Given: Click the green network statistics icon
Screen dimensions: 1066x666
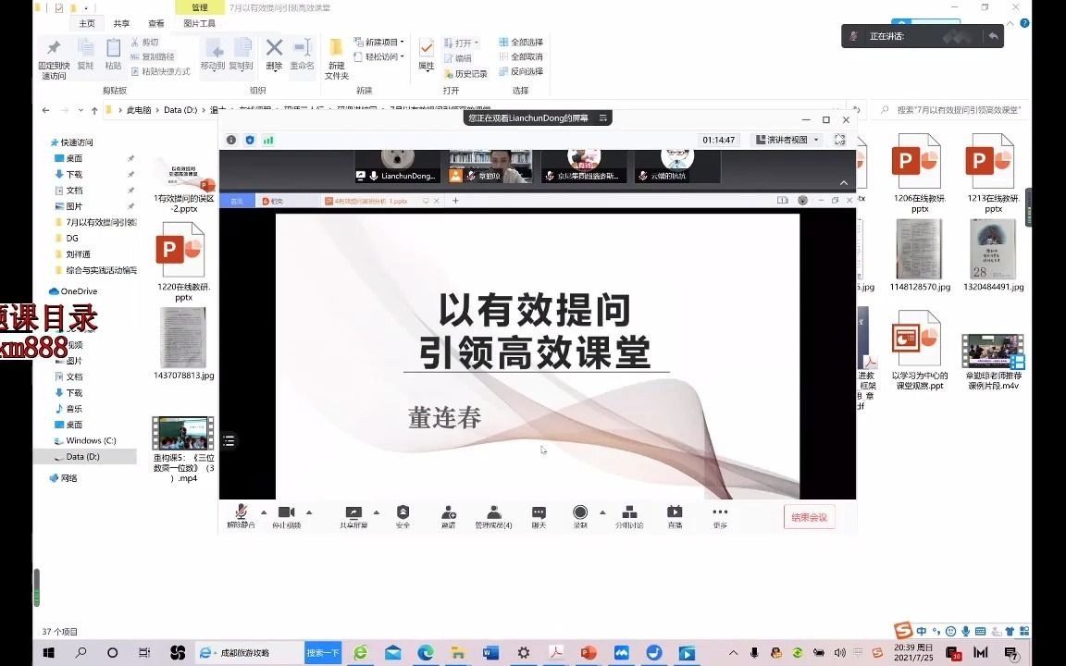Looking at the screenshot, I should click(268, 140).
